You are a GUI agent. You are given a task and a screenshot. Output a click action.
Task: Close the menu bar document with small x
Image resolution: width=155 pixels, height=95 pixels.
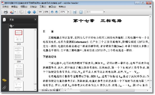pyautogui.click(x=150, y=7)
